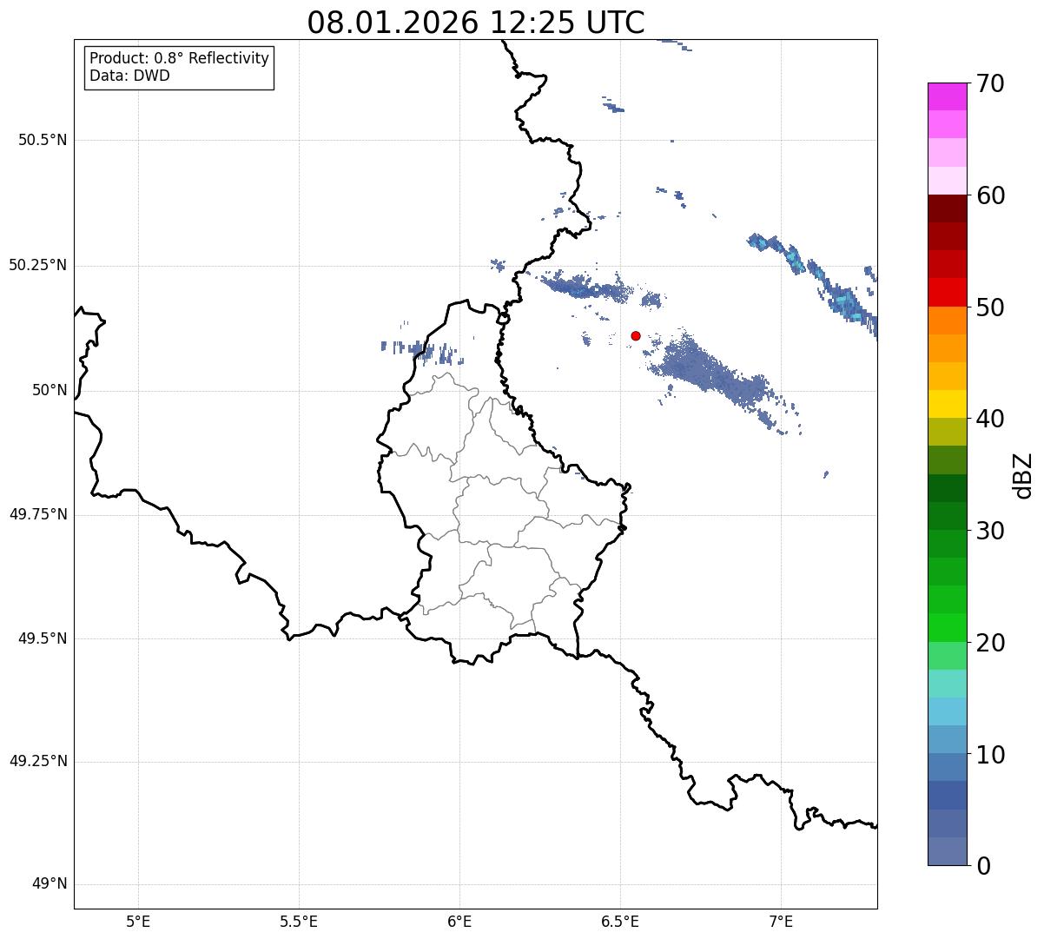Click the 50.5°N latitude label
The height and width of the screenshot is (939, 1044).
[x=43, y=140]
